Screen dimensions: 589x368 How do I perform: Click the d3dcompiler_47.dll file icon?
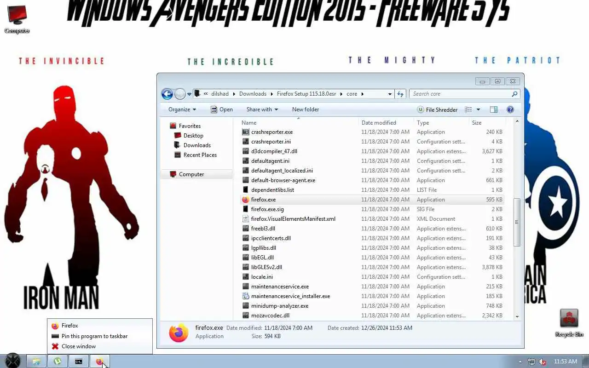pos(245,151)
